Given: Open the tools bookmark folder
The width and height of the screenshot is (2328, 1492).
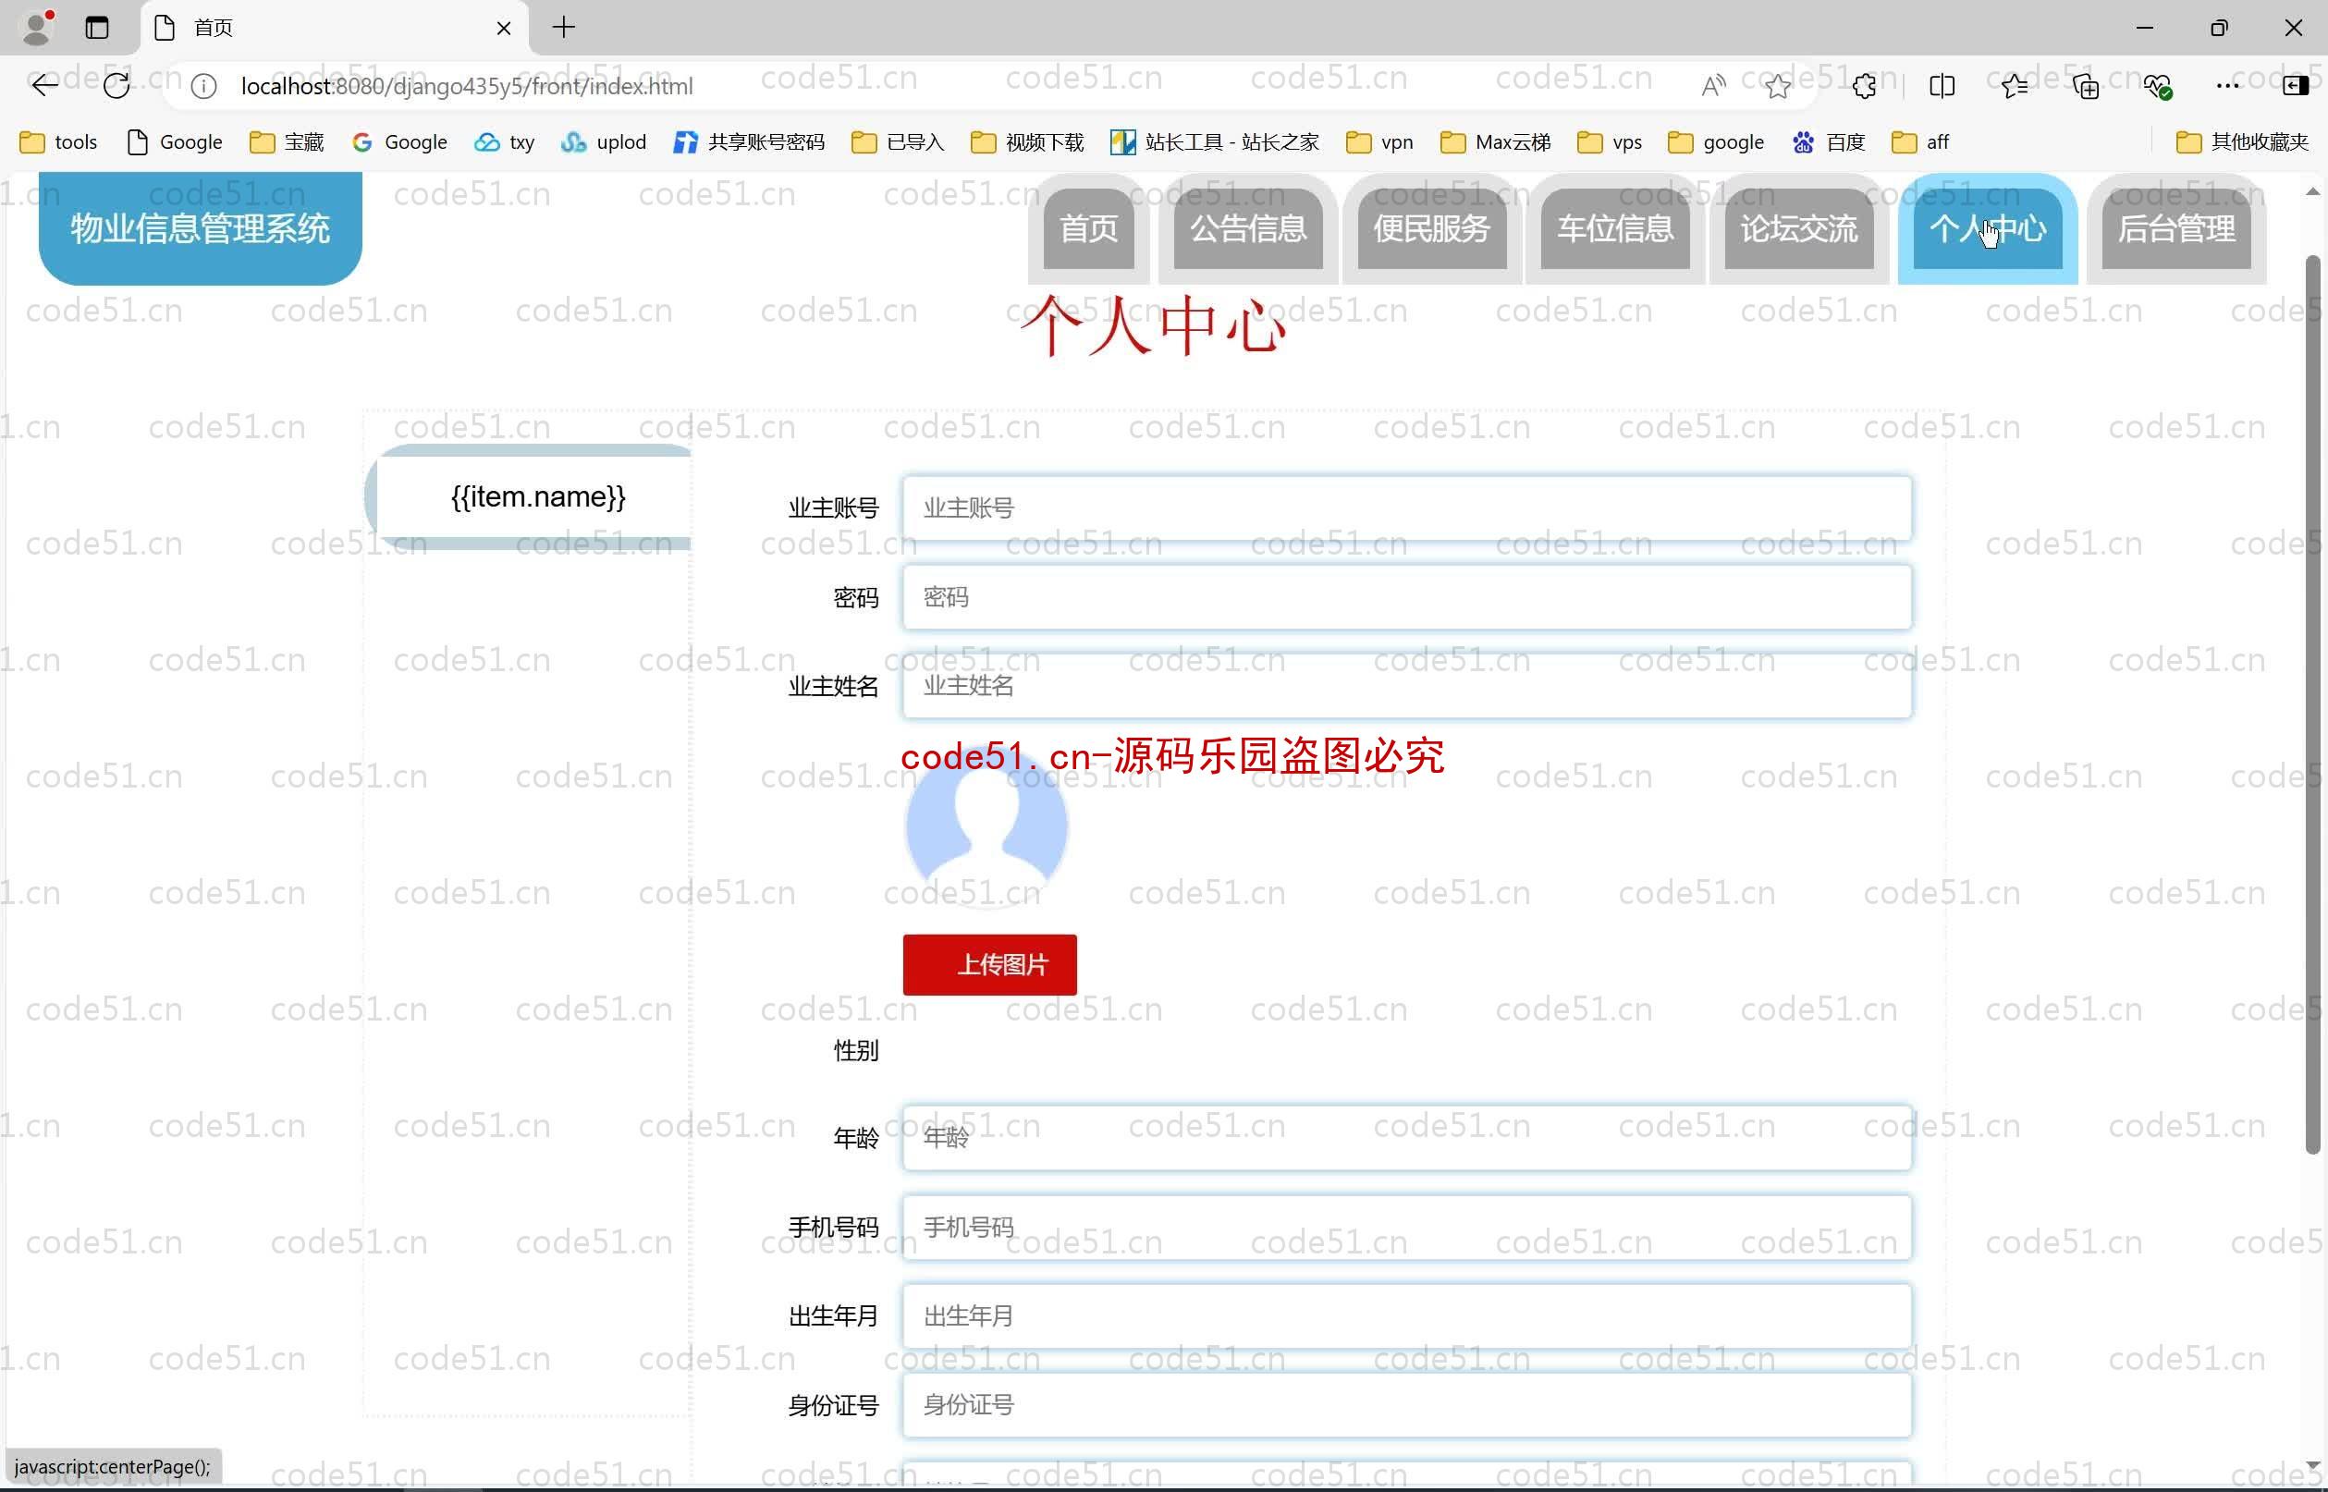Looking at the screenshot, I should coord(59,142).
